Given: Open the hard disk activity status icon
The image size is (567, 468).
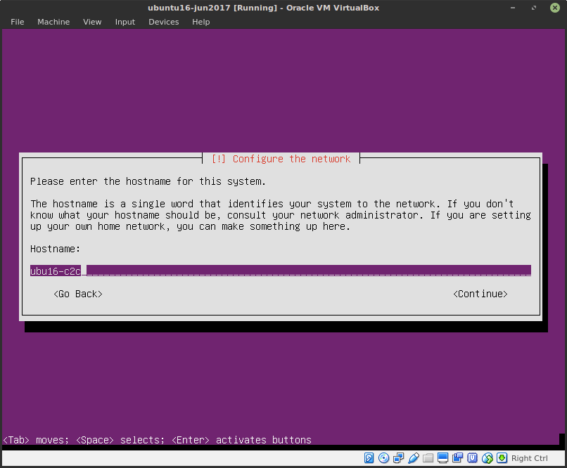Looking at the screenshot, I should [x=369, y=457].
